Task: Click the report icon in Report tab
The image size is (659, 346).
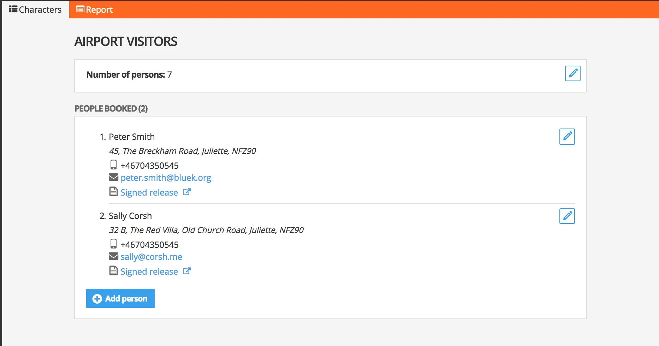Action: point(80,9)
